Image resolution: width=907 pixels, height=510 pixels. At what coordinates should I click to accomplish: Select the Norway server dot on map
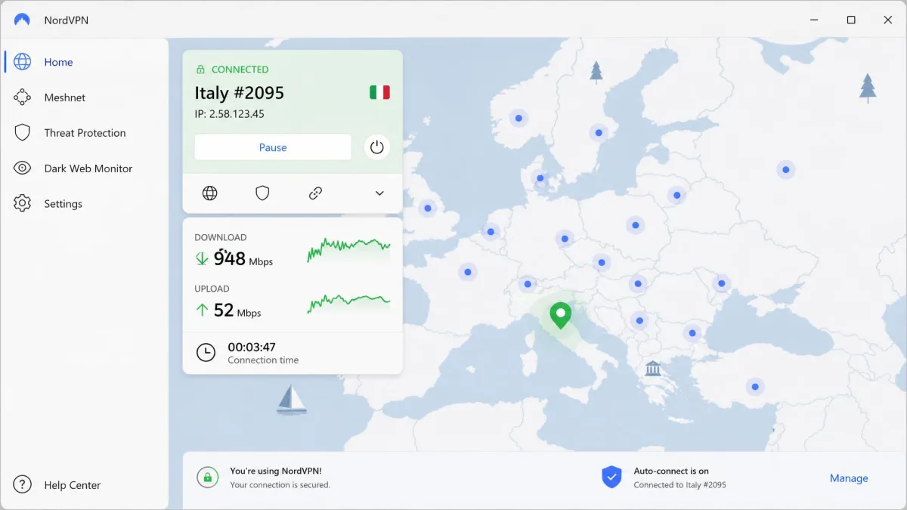tap(518, 118)
